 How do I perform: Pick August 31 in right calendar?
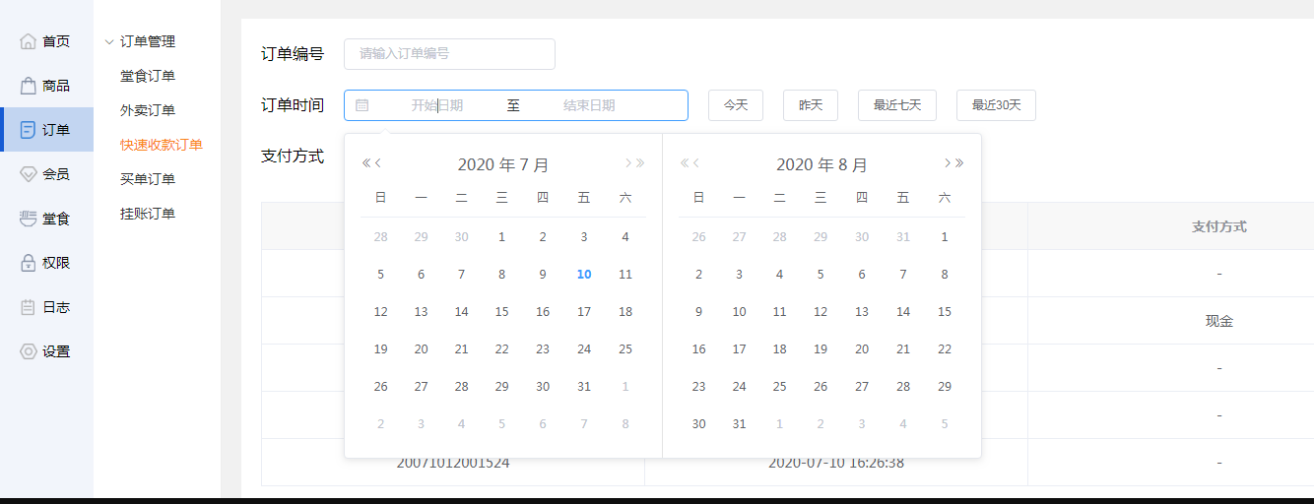(740, 424)
